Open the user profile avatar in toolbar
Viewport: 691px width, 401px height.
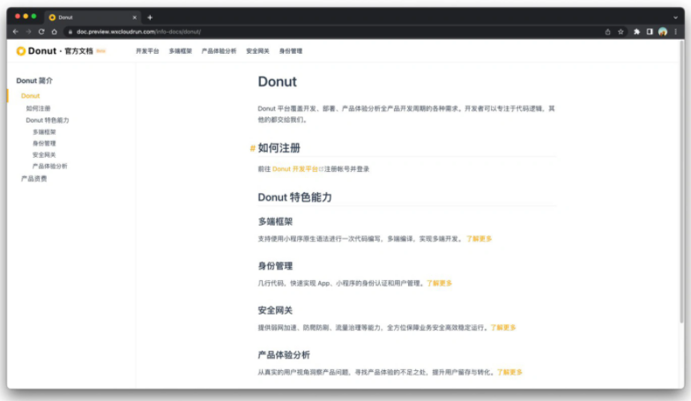tap(662, 32)
